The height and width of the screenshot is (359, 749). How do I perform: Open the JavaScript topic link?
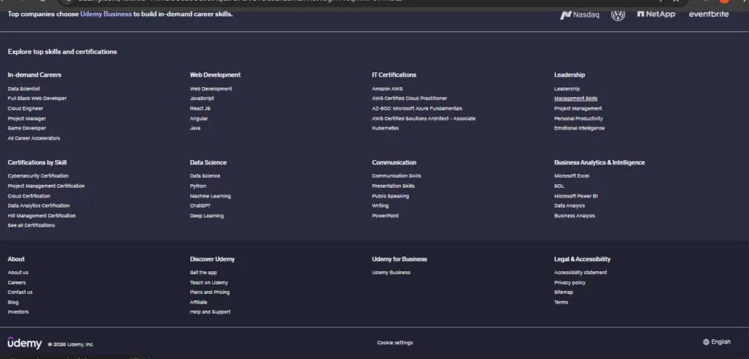click(202, 99)
